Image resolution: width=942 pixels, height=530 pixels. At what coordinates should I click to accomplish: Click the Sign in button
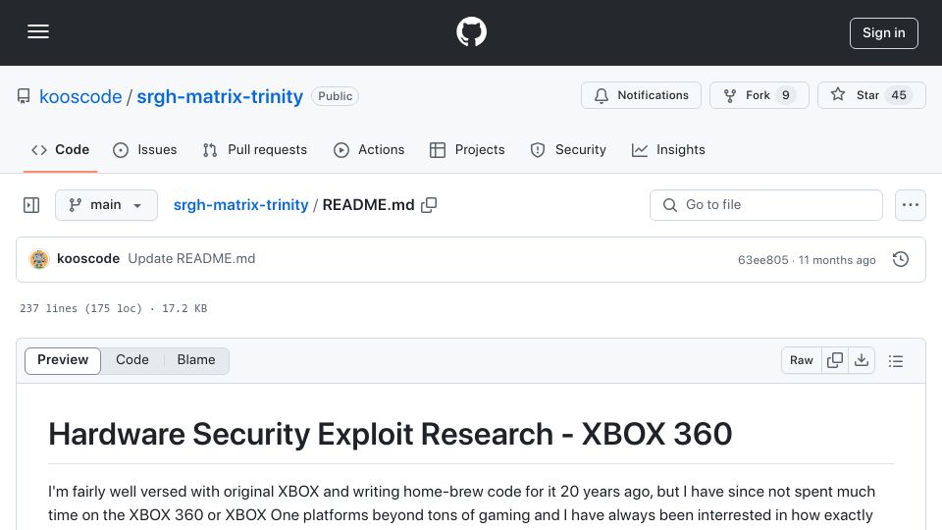tap(884, 33)
